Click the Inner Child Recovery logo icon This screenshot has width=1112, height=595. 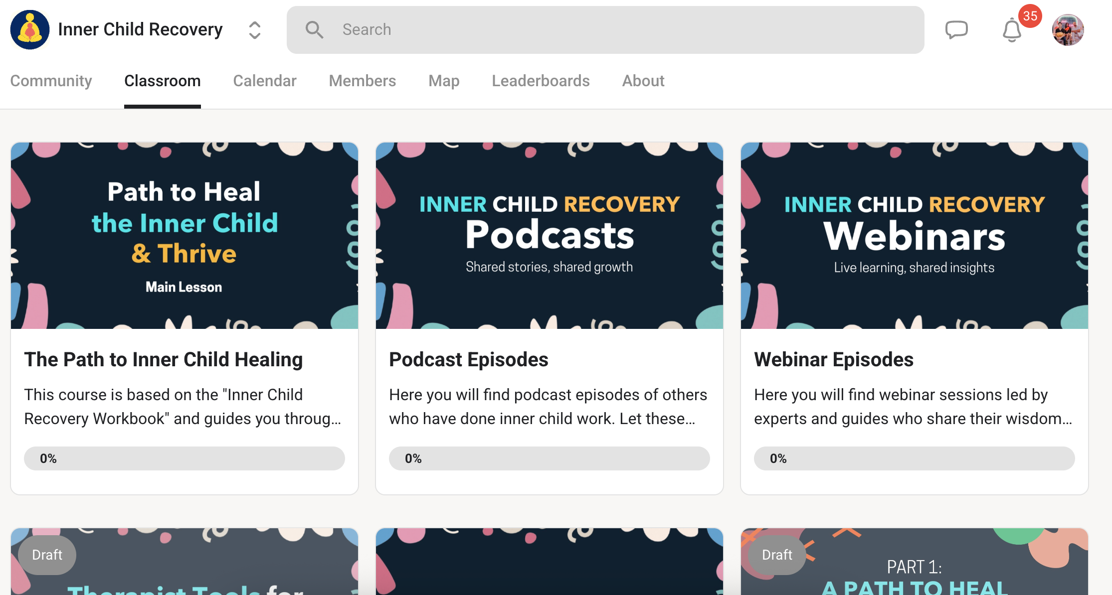[30, 30]
